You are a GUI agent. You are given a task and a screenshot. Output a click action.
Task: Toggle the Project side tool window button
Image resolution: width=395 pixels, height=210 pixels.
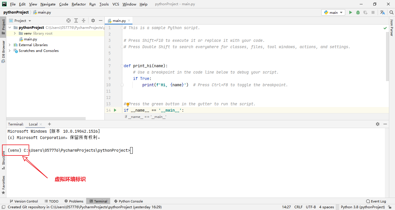(3, 27)
